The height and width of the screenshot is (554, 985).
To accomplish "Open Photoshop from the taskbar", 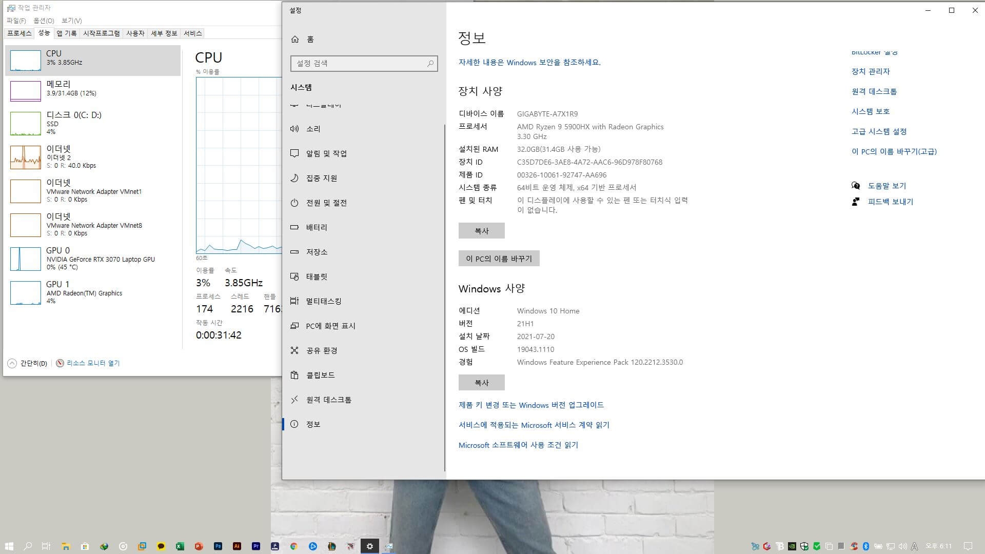I will 218,546.
